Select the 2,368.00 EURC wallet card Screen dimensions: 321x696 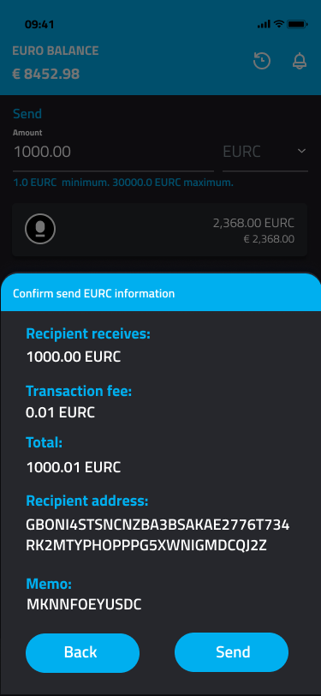point(159,230)
